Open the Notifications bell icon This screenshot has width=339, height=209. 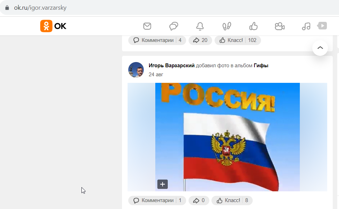[x=200, y=26]
